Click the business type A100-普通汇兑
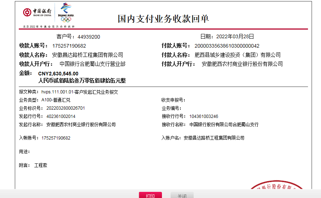The height and width of the screenshot is (198, 321). click(56, 100)
